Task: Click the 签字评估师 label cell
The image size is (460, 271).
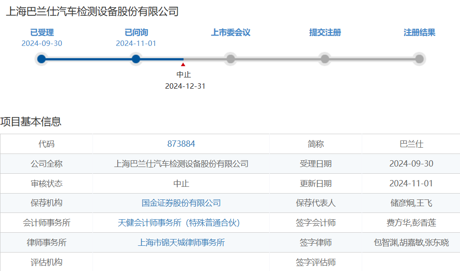Action: (316, 262)
